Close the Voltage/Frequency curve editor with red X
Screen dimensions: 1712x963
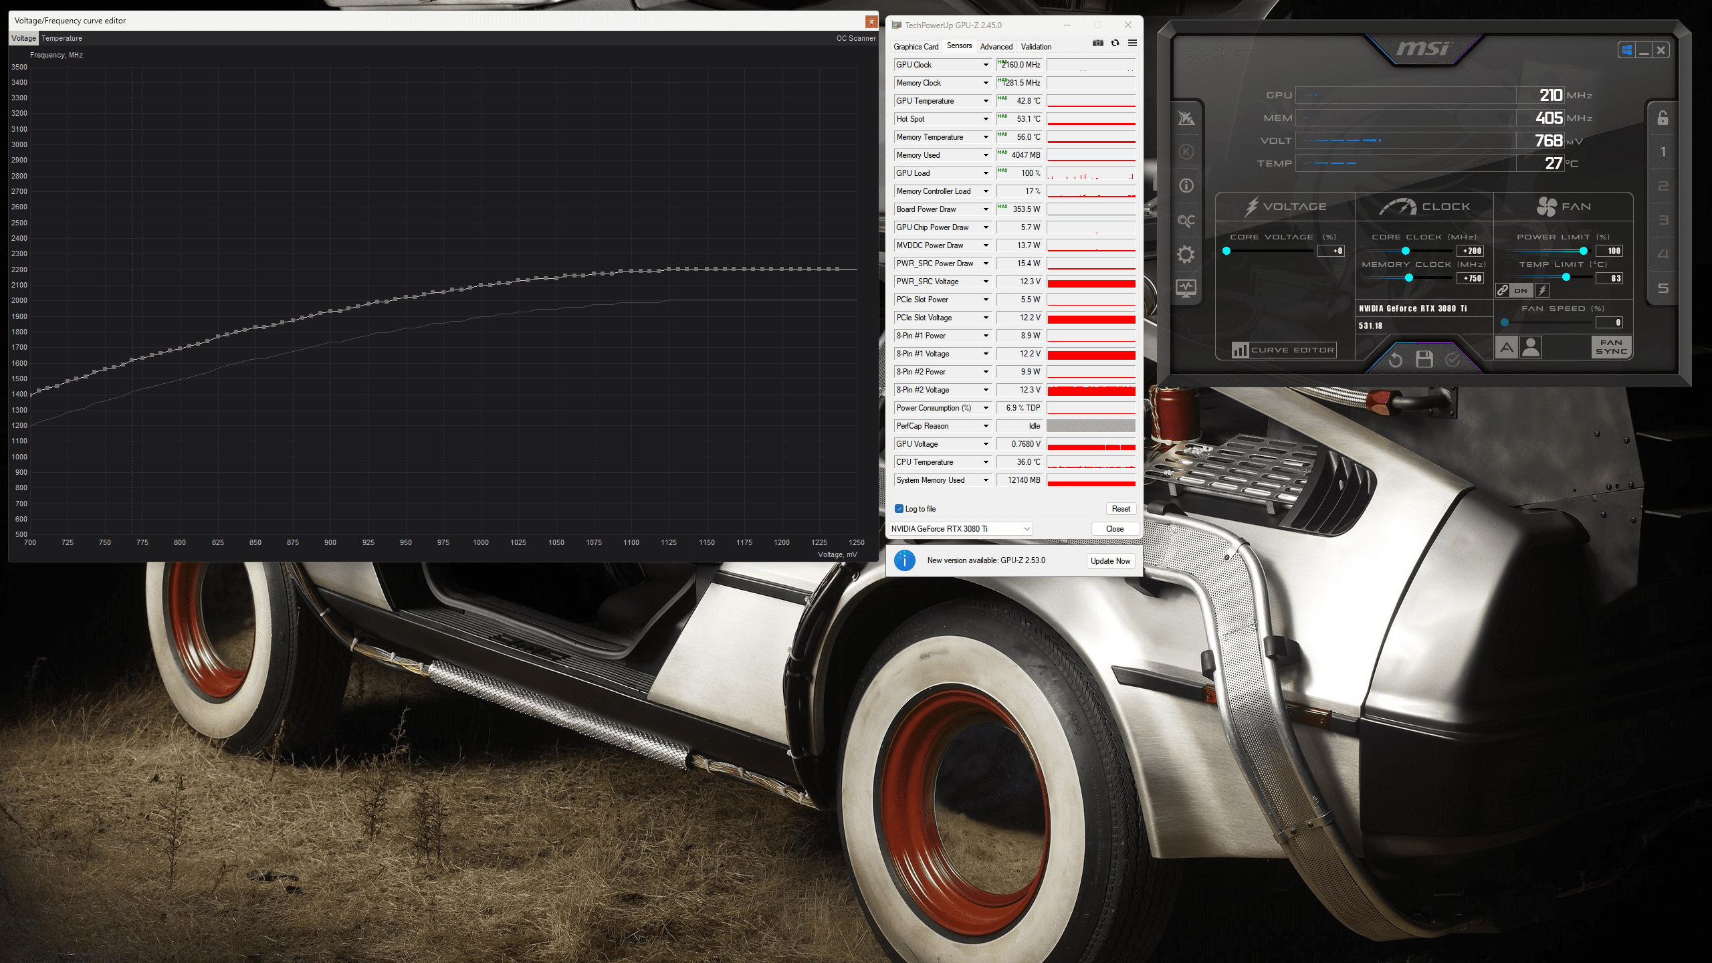click(x=871, y=21)
